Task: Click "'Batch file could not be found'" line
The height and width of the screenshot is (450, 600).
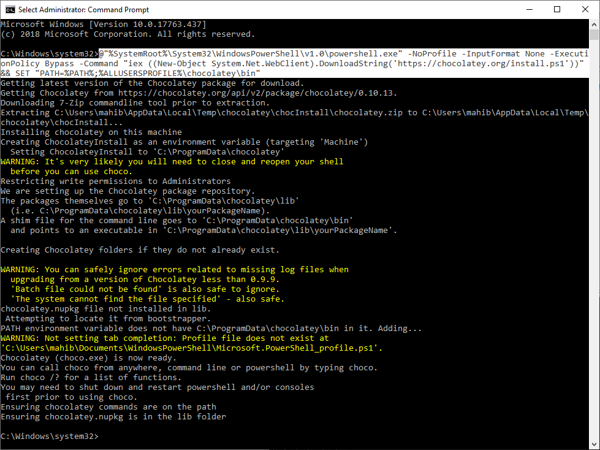Action: (x=145, y=289)
